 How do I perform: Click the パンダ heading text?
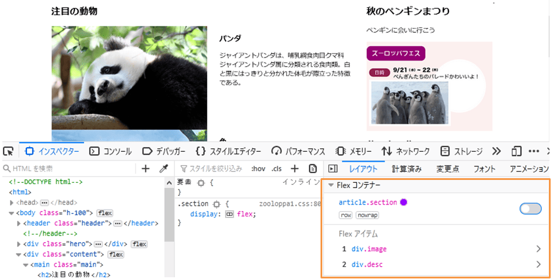click(230, 39)
